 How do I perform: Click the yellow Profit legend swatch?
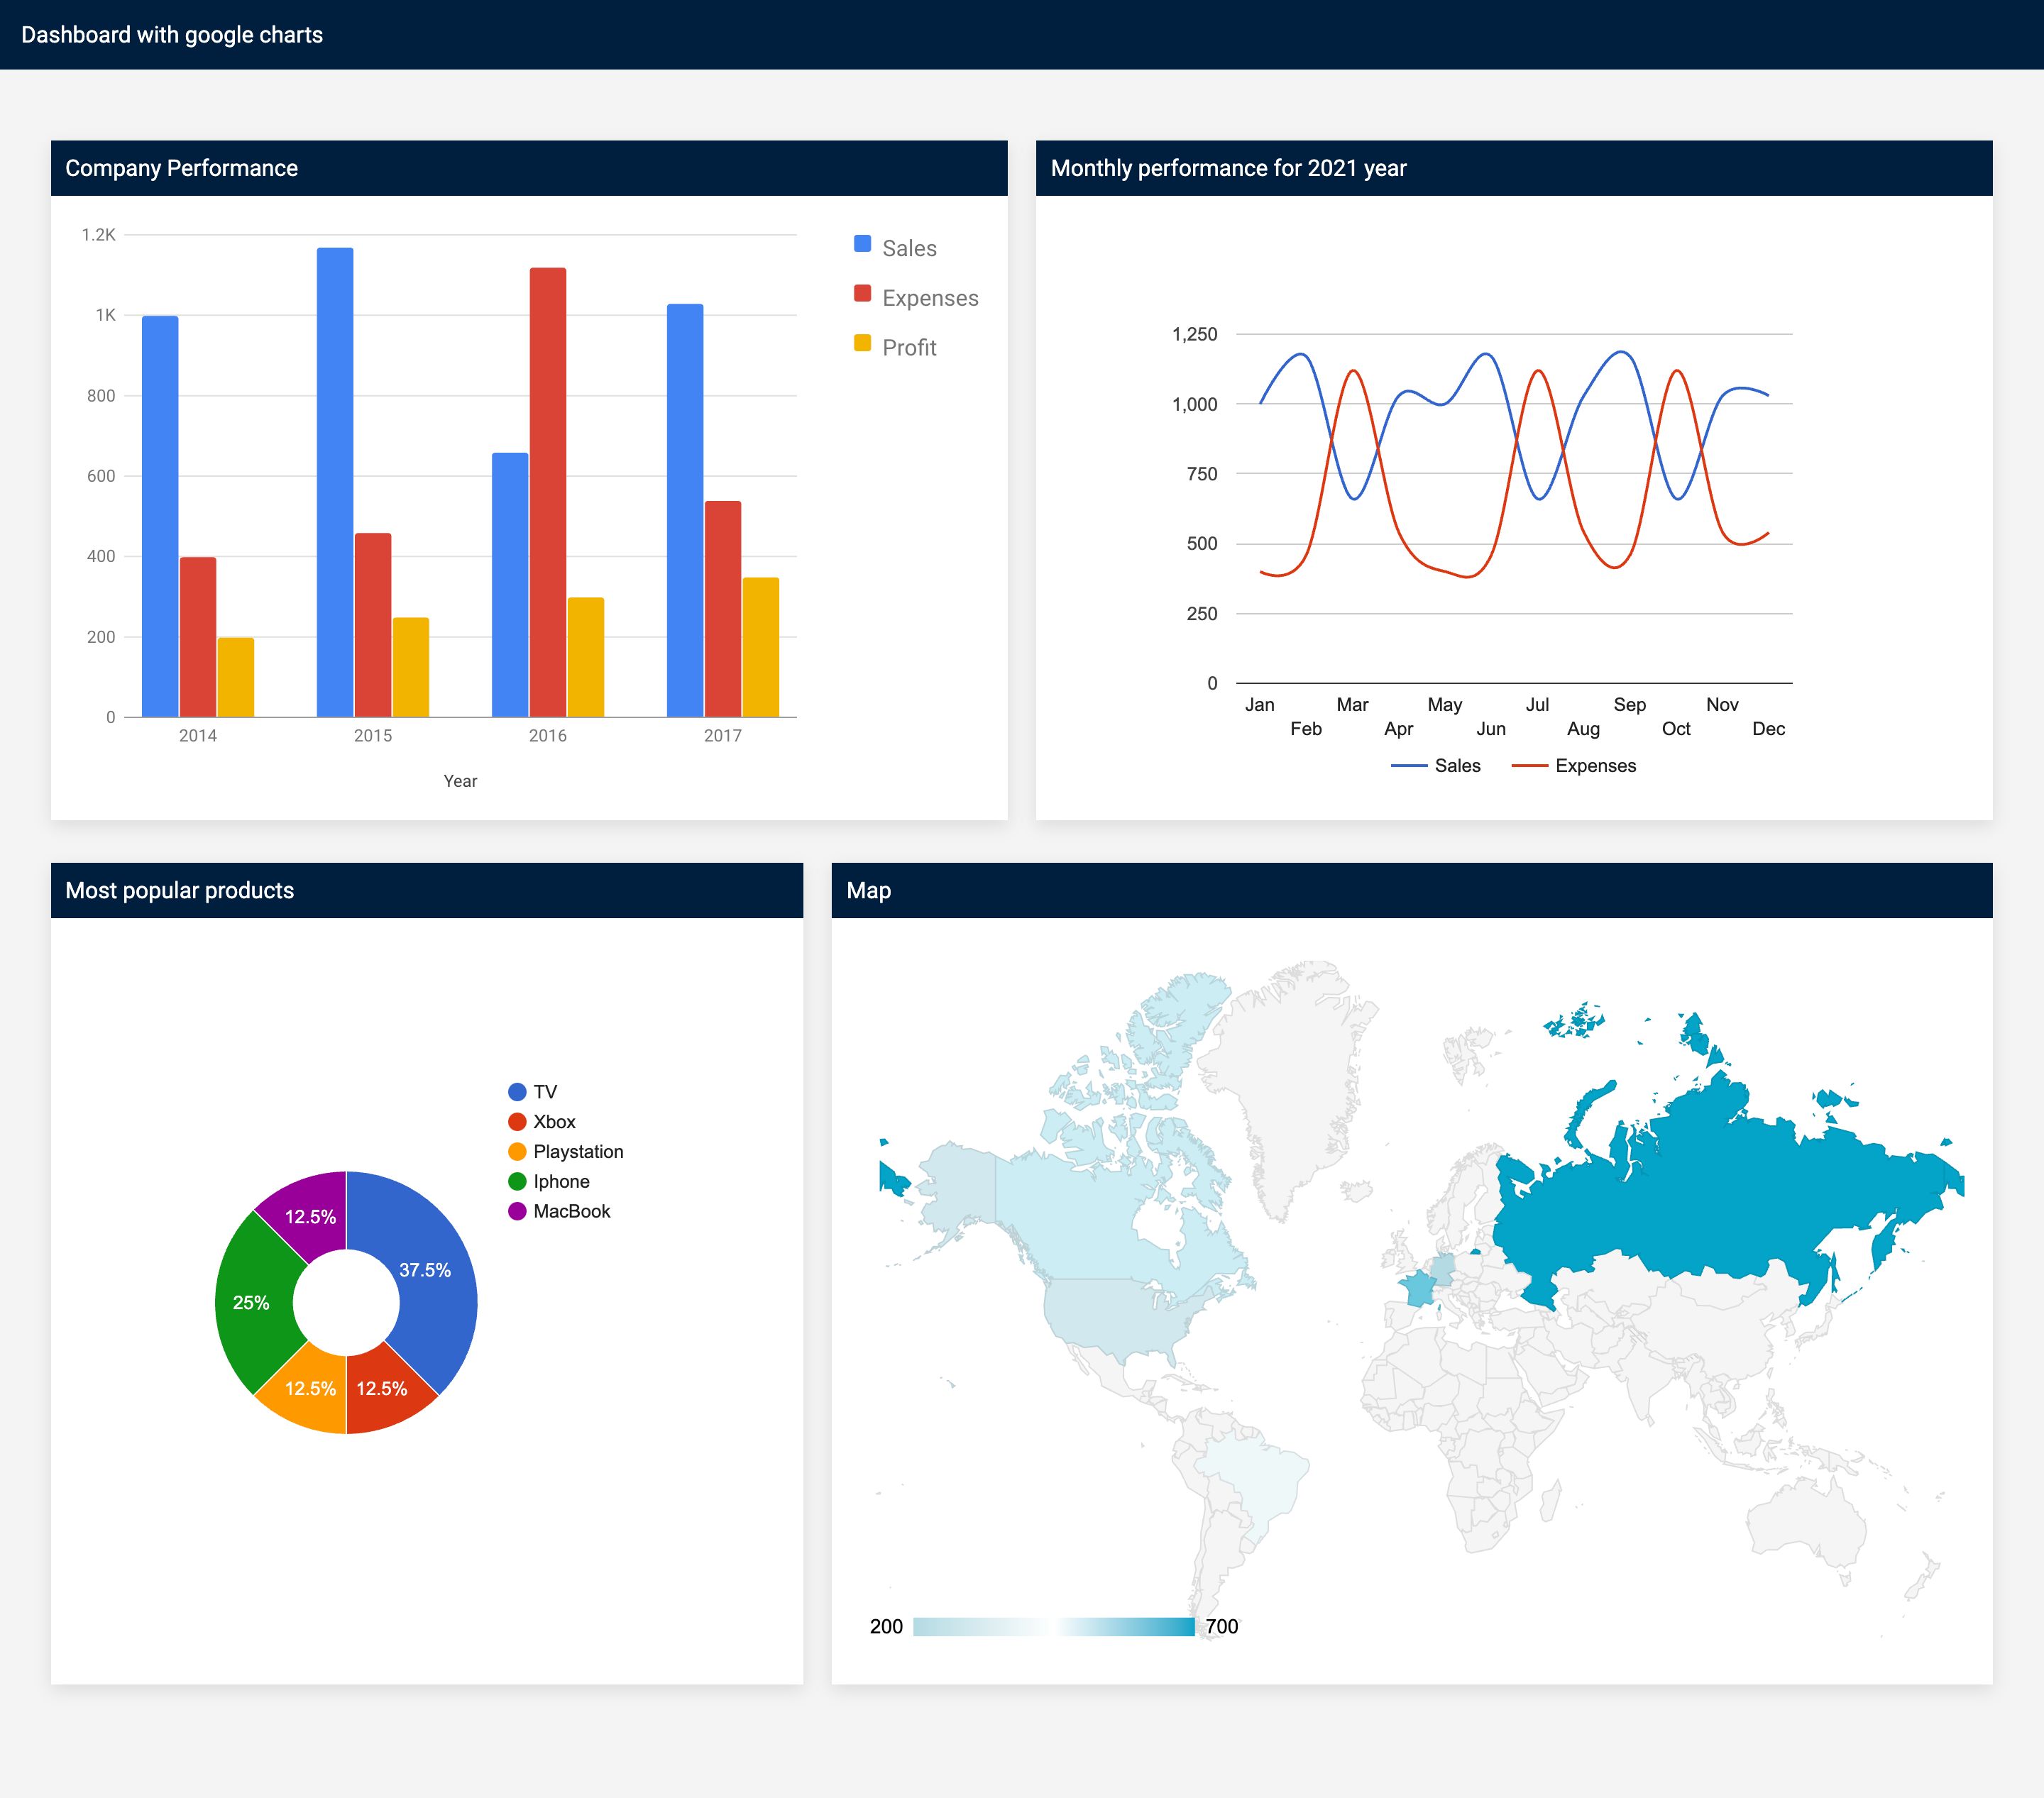862,343
